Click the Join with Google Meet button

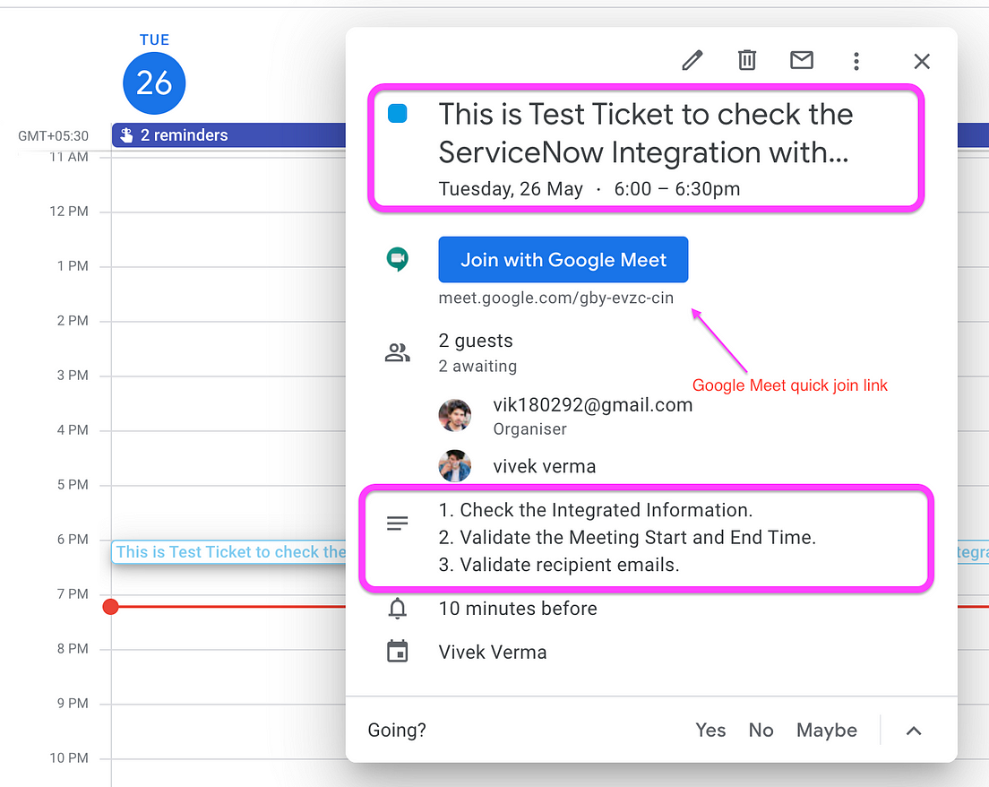[563, 259]
